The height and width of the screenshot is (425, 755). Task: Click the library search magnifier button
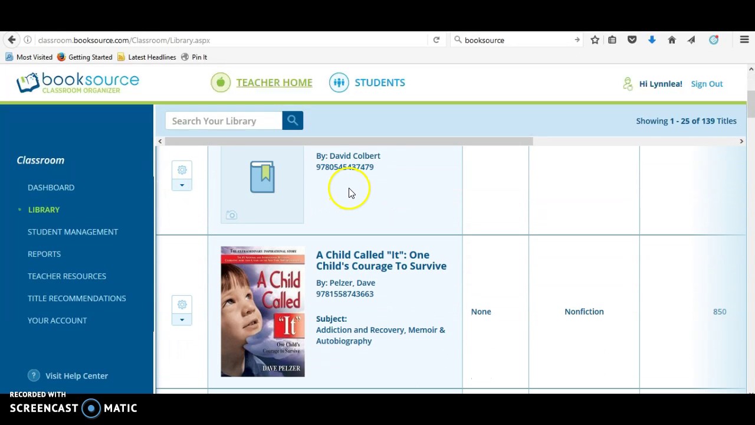(x=293, y=120)
